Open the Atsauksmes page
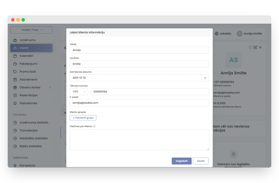This screenshot has width=279, height=183. (28, 103)
